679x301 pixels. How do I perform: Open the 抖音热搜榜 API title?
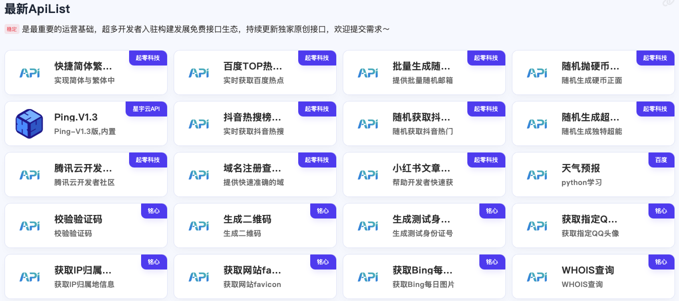[252, 117]
